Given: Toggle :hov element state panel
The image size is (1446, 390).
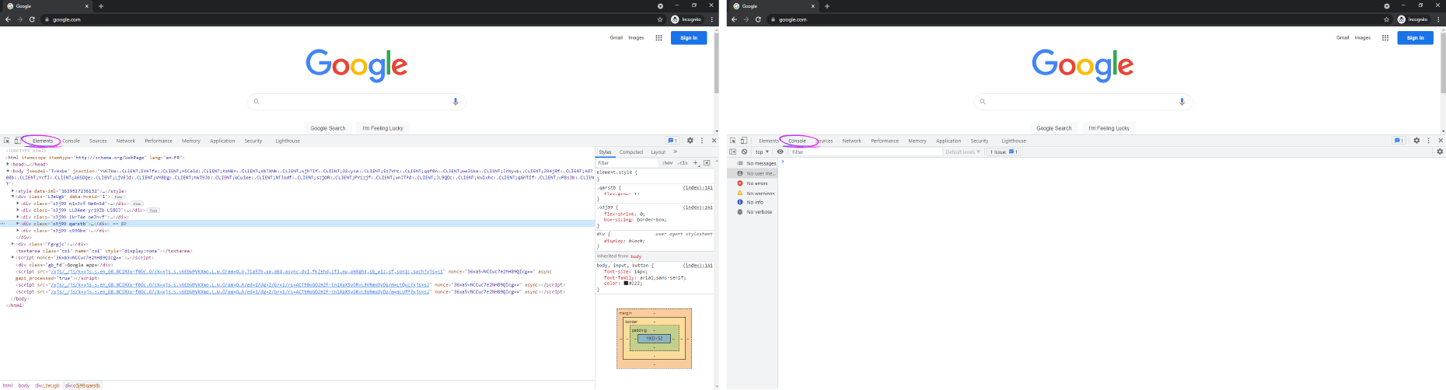Looking at the screenshot, I should click(x=667, y=163).
